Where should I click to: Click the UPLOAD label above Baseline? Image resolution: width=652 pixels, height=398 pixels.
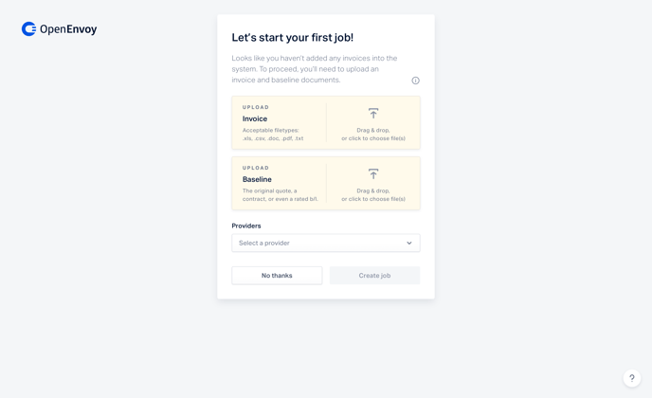(256, 168)
